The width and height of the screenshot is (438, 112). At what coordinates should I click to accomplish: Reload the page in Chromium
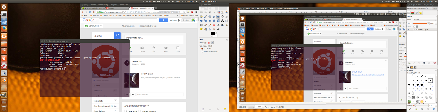(90, 12)
